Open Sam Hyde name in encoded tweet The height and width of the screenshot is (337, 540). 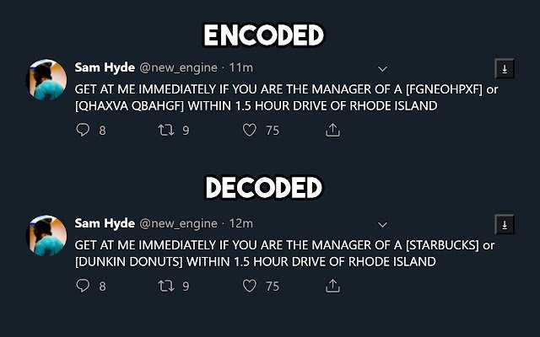105,67
